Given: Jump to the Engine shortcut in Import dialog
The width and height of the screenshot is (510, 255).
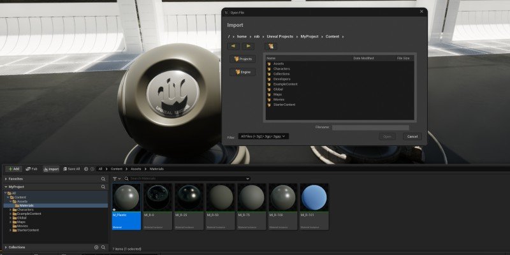Looking at the screenshot, I should (x=243, y=72).
